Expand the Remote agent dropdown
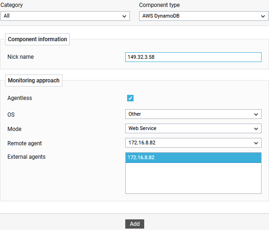The image size is (269, 230). point(193,143)
